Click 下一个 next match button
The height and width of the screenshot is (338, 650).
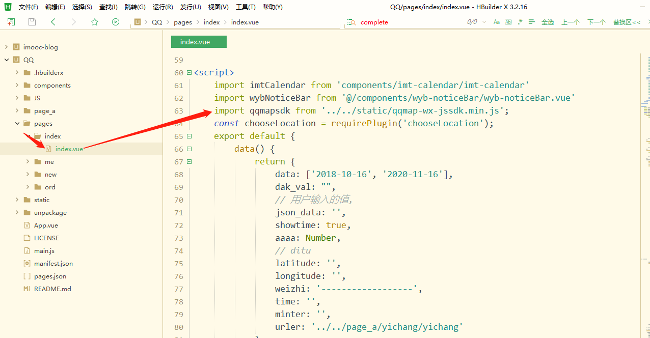[597, 22]
